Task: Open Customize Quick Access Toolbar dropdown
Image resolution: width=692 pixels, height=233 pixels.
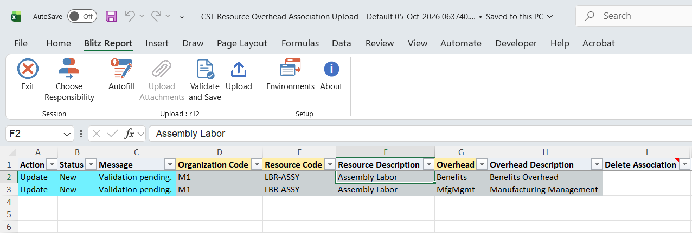Action: [x=182, y=16]
